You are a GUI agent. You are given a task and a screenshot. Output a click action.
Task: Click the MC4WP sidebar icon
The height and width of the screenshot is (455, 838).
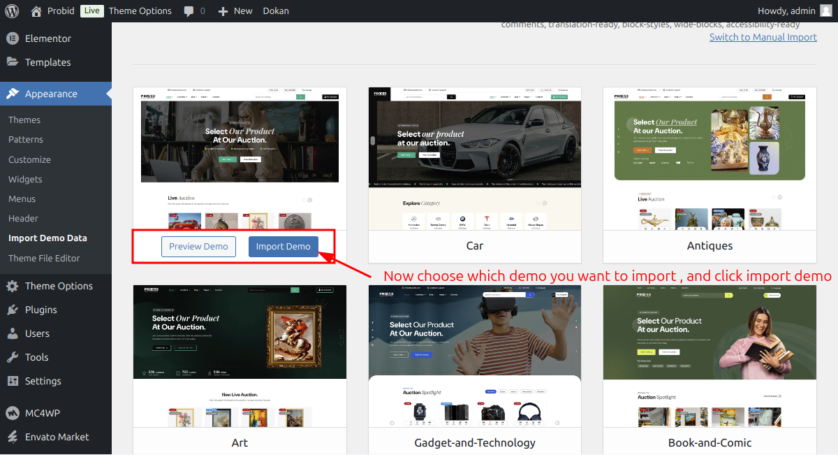[x=13, y=413]
